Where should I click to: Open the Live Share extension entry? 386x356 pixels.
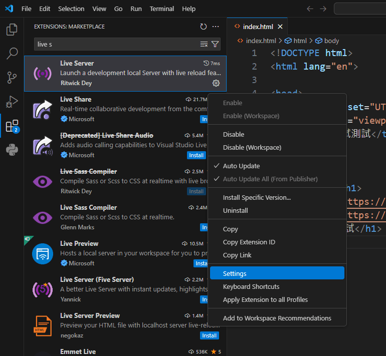click(116, 110)
